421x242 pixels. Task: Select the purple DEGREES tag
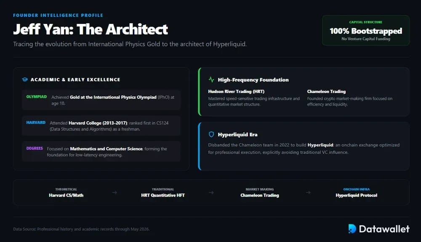point(35,149)
